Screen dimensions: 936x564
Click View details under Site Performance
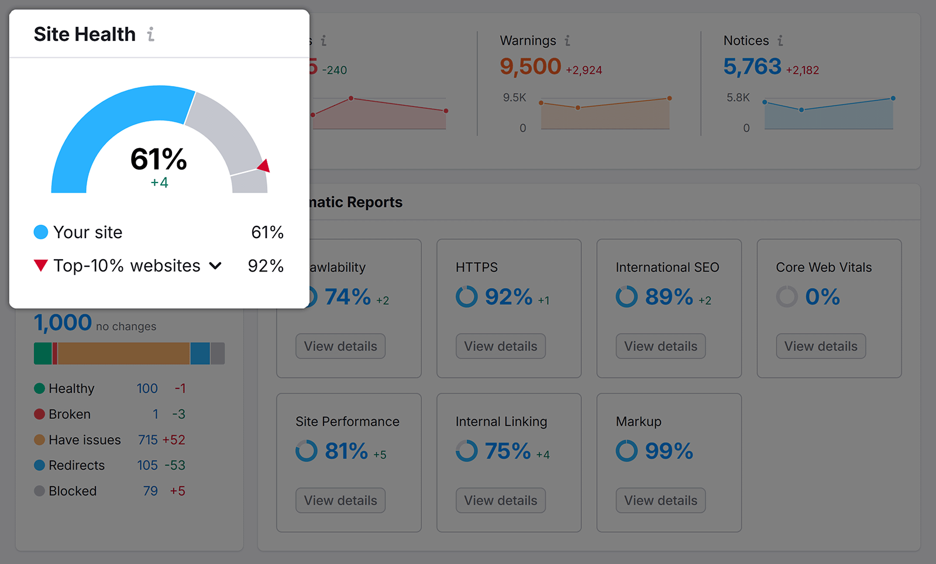[x=340, y=500]
